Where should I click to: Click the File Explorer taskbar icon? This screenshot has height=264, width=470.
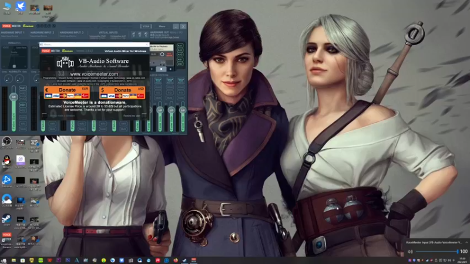14,260
